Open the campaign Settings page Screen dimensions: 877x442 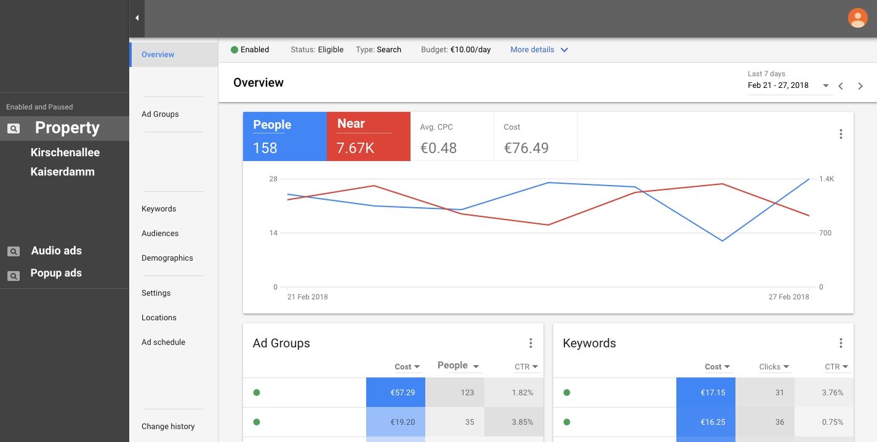(156, 293)
